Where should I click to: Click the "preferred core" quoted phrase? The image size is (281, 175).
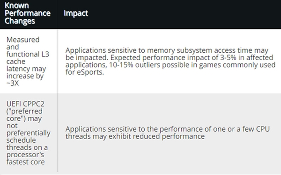(24, 115)
